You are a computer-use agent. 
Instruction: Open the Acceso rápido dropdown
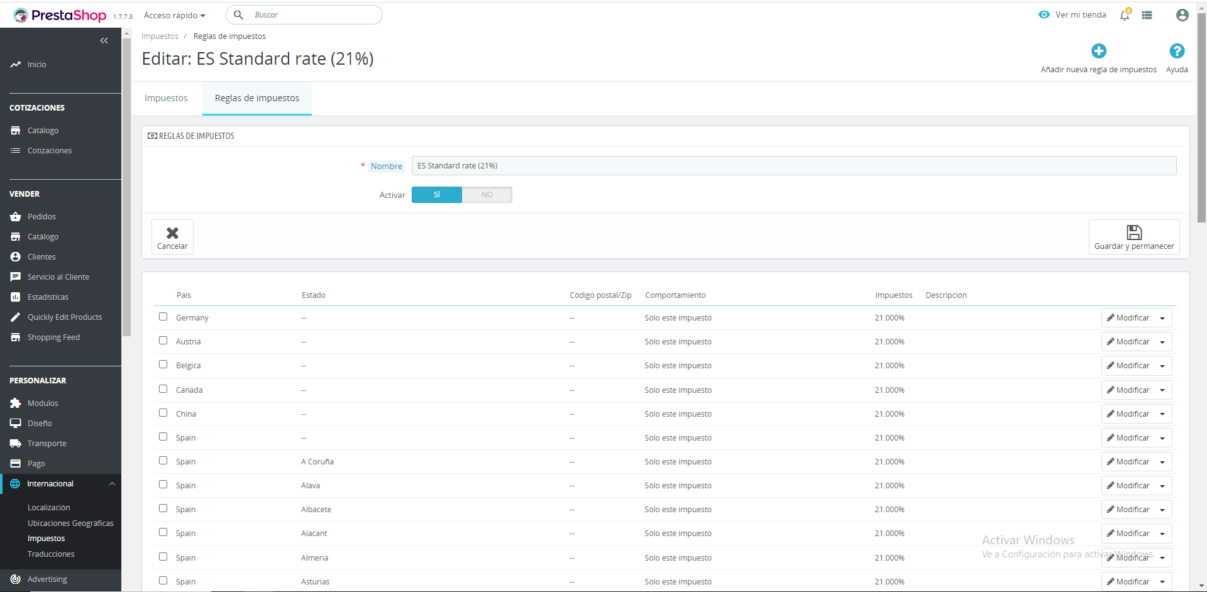click(x=175, y=15)
